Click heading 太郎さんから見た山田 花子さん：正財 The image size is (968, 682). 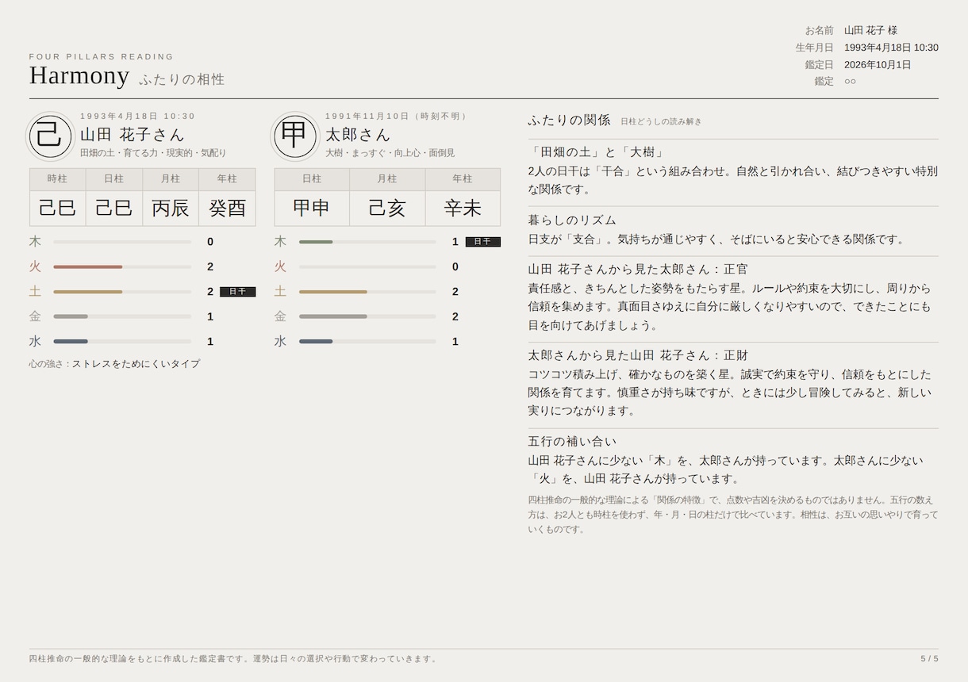[638, 355]
